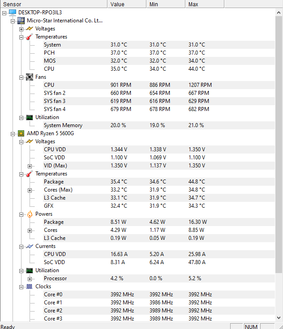
Task: Collapse the DESKTOP-RPO3IL3 root node
Action: (4, 13)
